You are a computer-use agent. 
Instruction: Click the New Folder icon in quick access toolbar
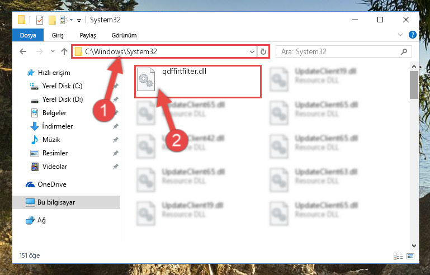coord(52,20)
